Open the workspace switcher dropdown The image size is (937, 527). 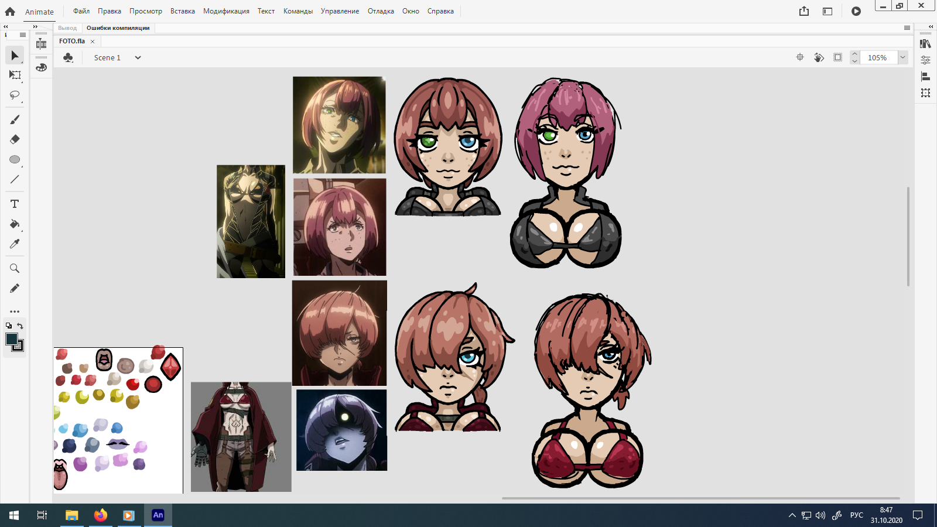point(827,11)
